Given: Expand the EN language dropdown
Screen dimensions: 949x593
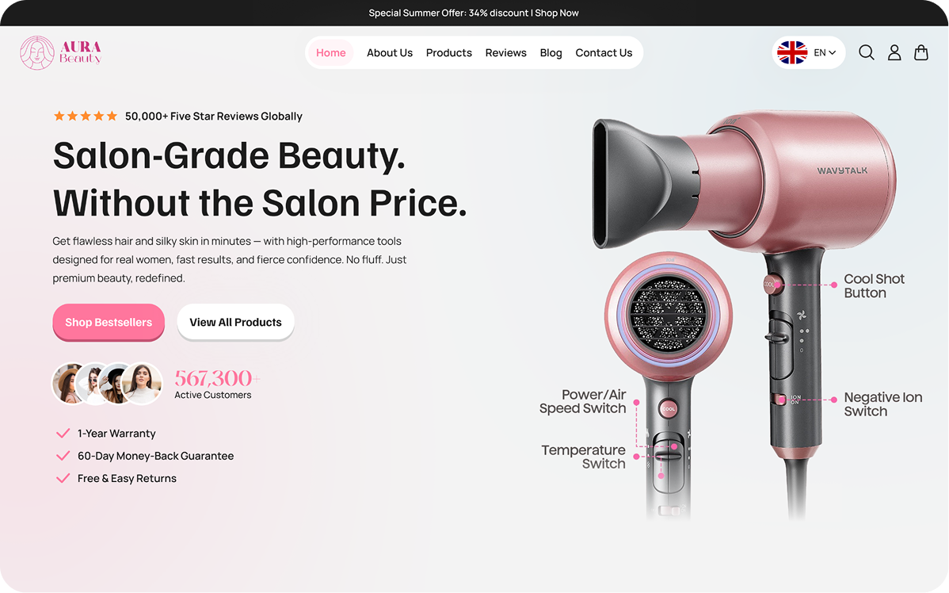Looking at the screenshot, I should coord(825,52).
